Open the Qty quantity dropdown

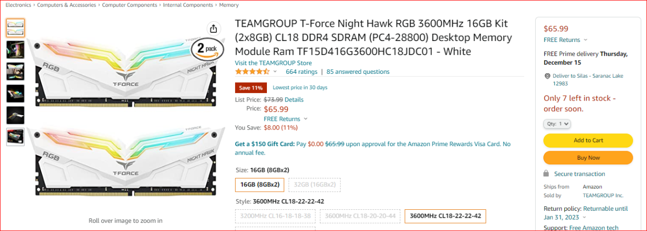(x=558, y=124)
